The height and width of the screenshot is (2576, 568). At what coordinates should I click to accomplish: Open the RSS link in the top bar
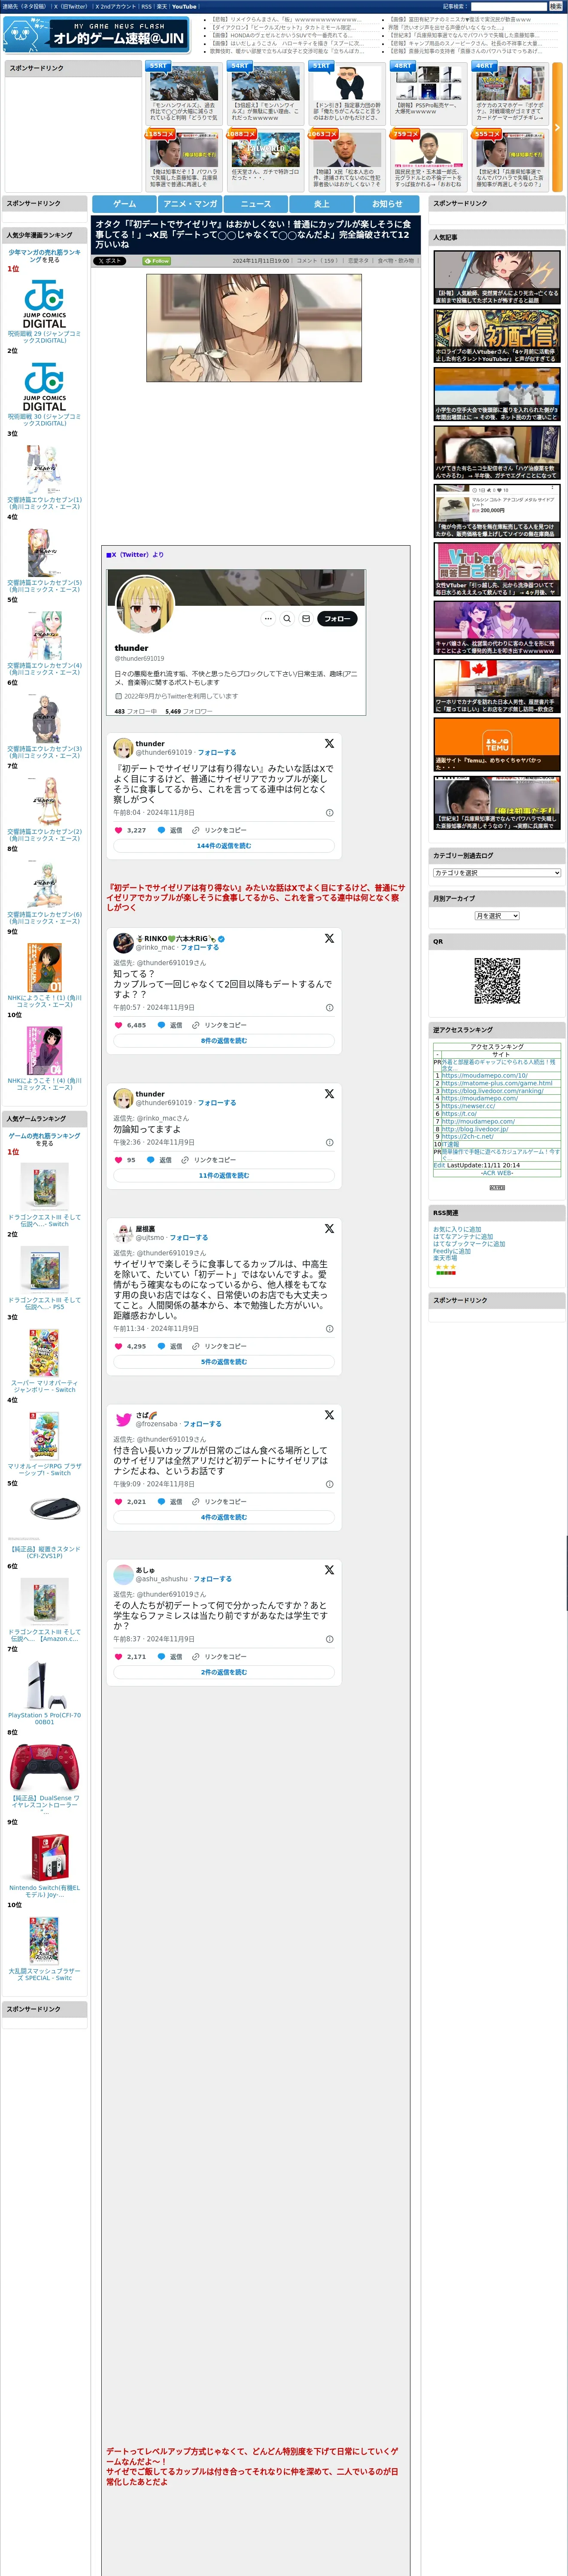point(146,6)
